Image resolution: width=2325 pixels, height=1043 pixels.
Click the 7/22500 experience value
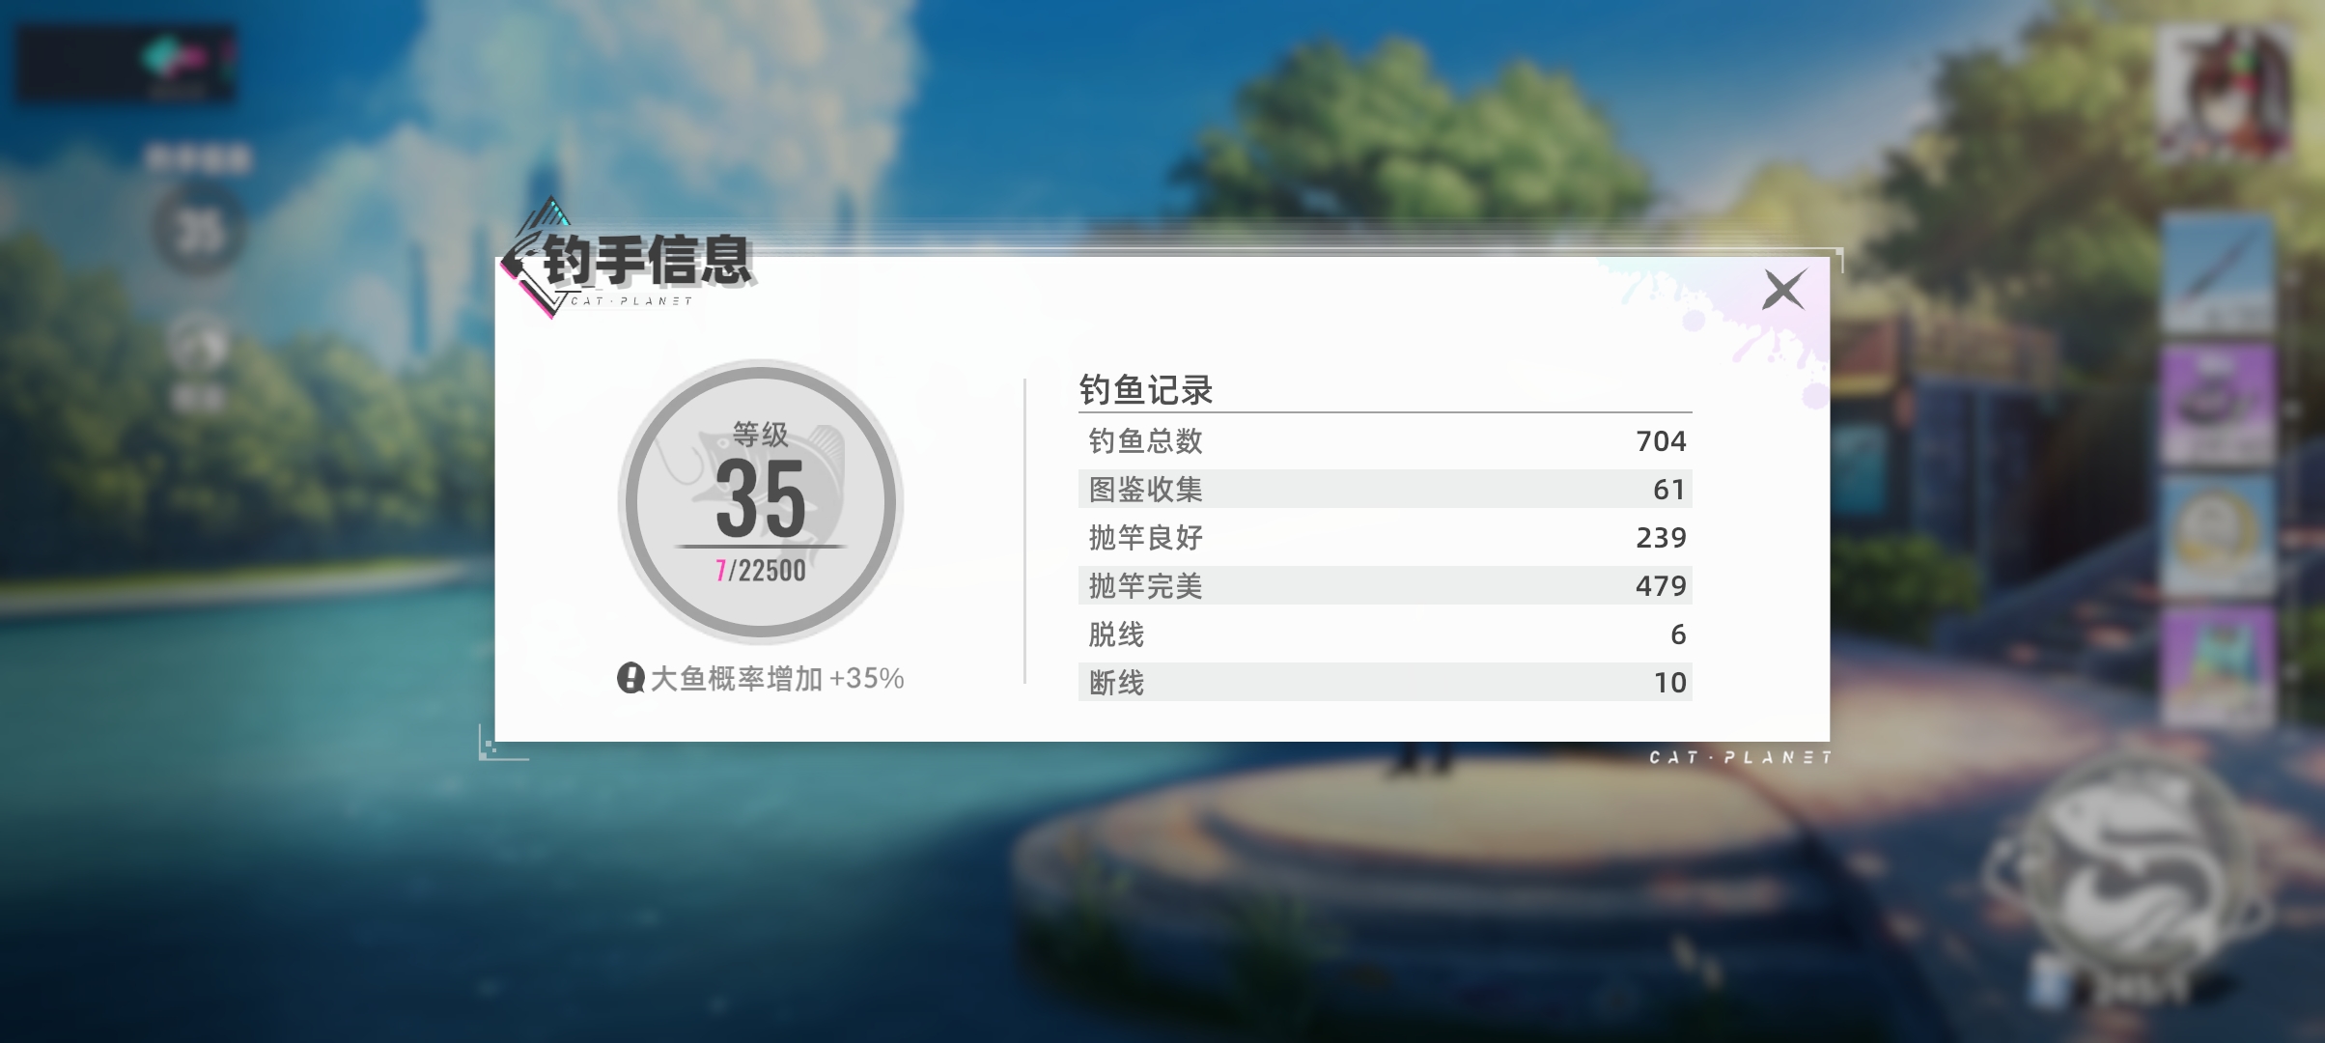pyautogui.click(x=761, y=571)
